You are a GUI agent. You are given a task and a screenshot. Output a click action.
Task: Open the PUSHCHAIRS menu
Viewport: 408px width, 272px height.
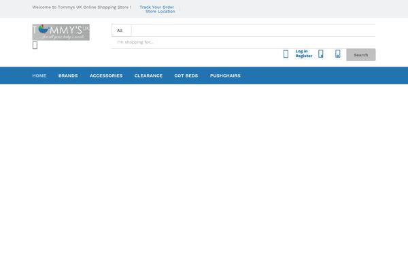(225, 75)
